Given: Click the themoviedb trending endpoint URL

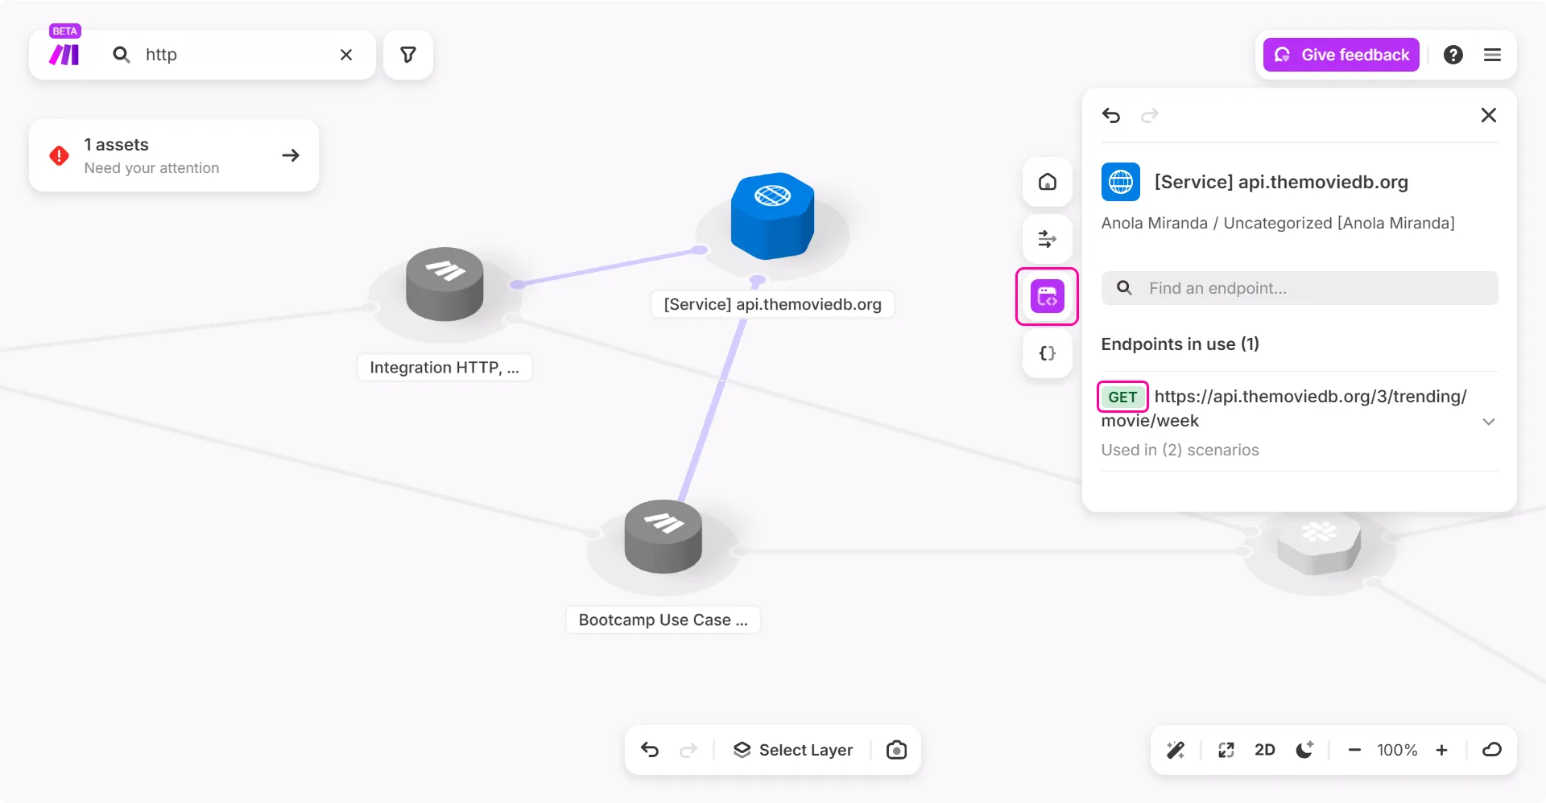Looking at the screenshot, I should click(1284, 409).
